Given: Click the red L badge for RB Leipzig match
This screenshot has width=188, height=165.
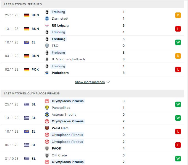Looking at the screenshot, I should tap(178, 29).
